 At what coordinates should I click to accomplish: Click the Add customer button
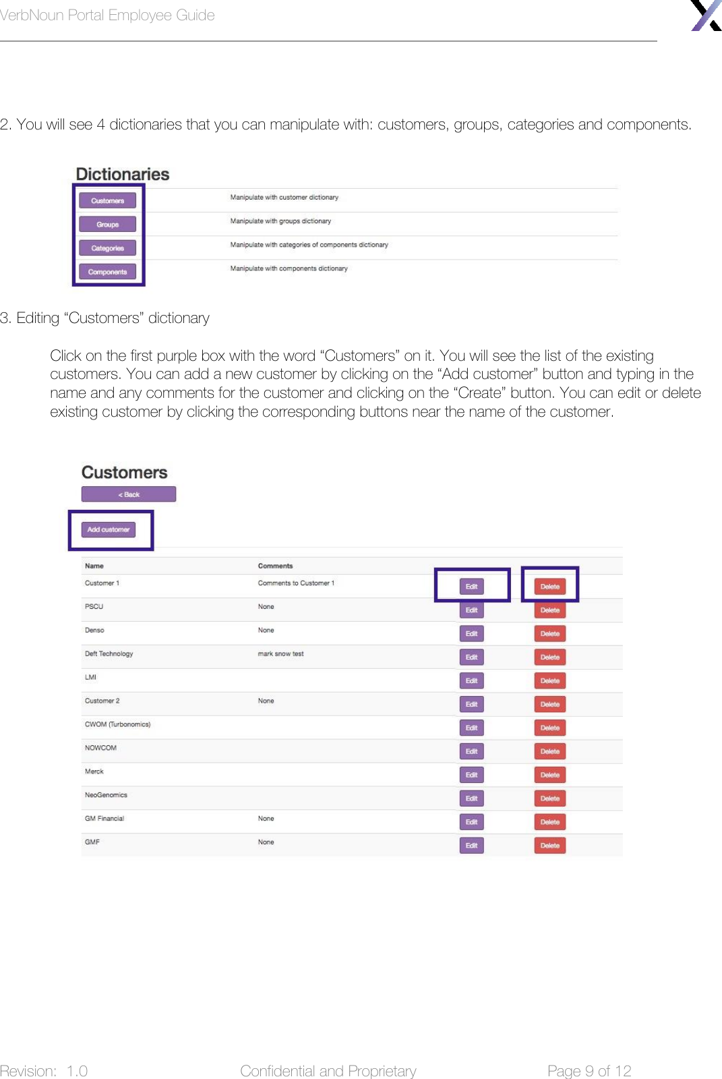tap(109, 529)
